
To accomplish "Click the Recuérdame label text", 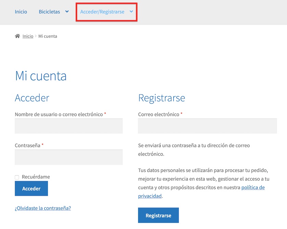I will pyautogui.click(x=36, y=177).
